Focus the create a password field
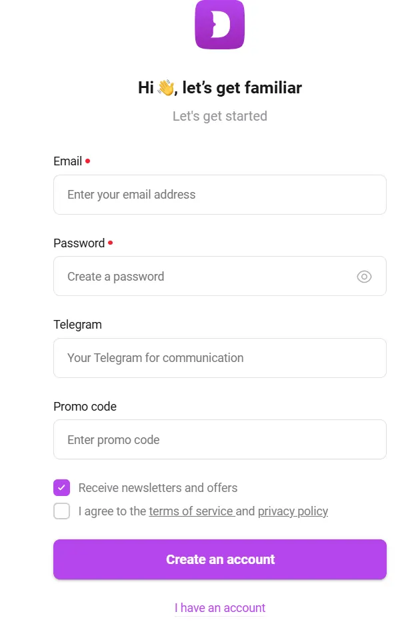418x630 pixels. tap(200, 276)
